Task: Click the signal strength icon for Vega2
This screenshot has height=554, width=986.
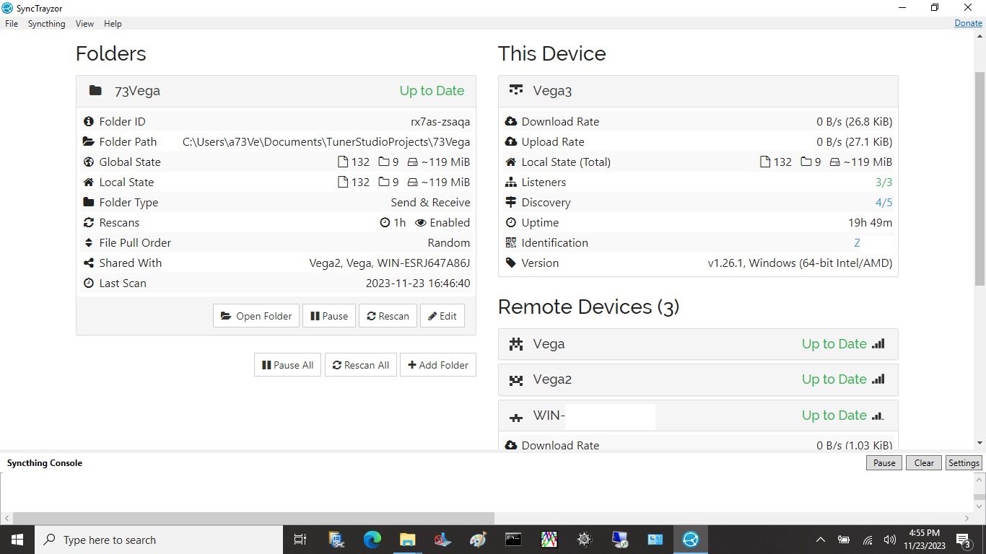Action: point(878,379)
